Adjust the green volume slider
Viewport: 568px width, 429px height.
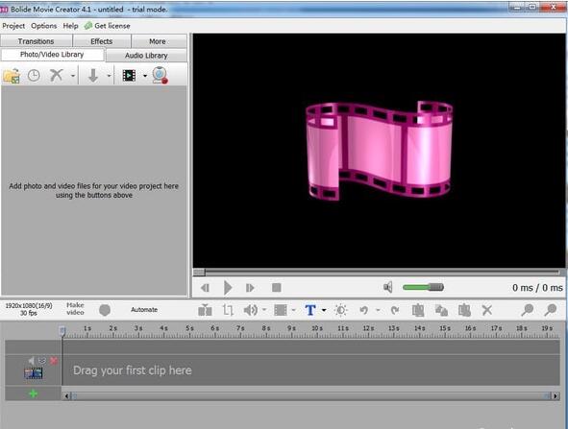(423, 287)
